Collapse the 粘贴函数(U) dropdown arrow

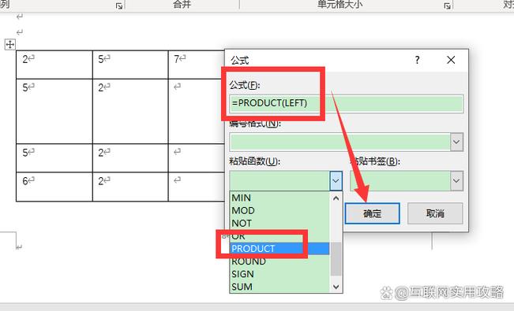(336, 180)
